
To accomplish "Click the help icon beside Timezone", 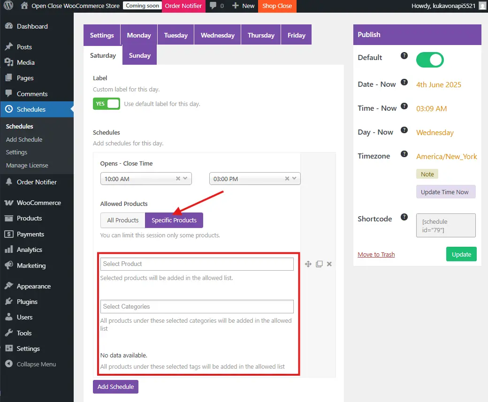I will 404,154.
